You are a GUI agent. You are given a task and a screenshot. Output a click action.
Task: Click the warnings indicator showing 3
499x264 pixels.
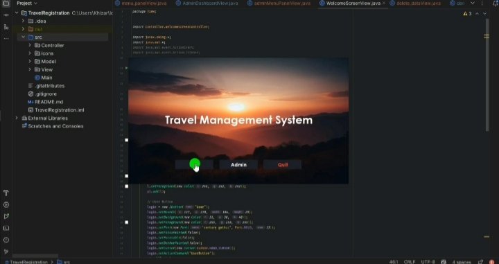click(x=468, y=14)
